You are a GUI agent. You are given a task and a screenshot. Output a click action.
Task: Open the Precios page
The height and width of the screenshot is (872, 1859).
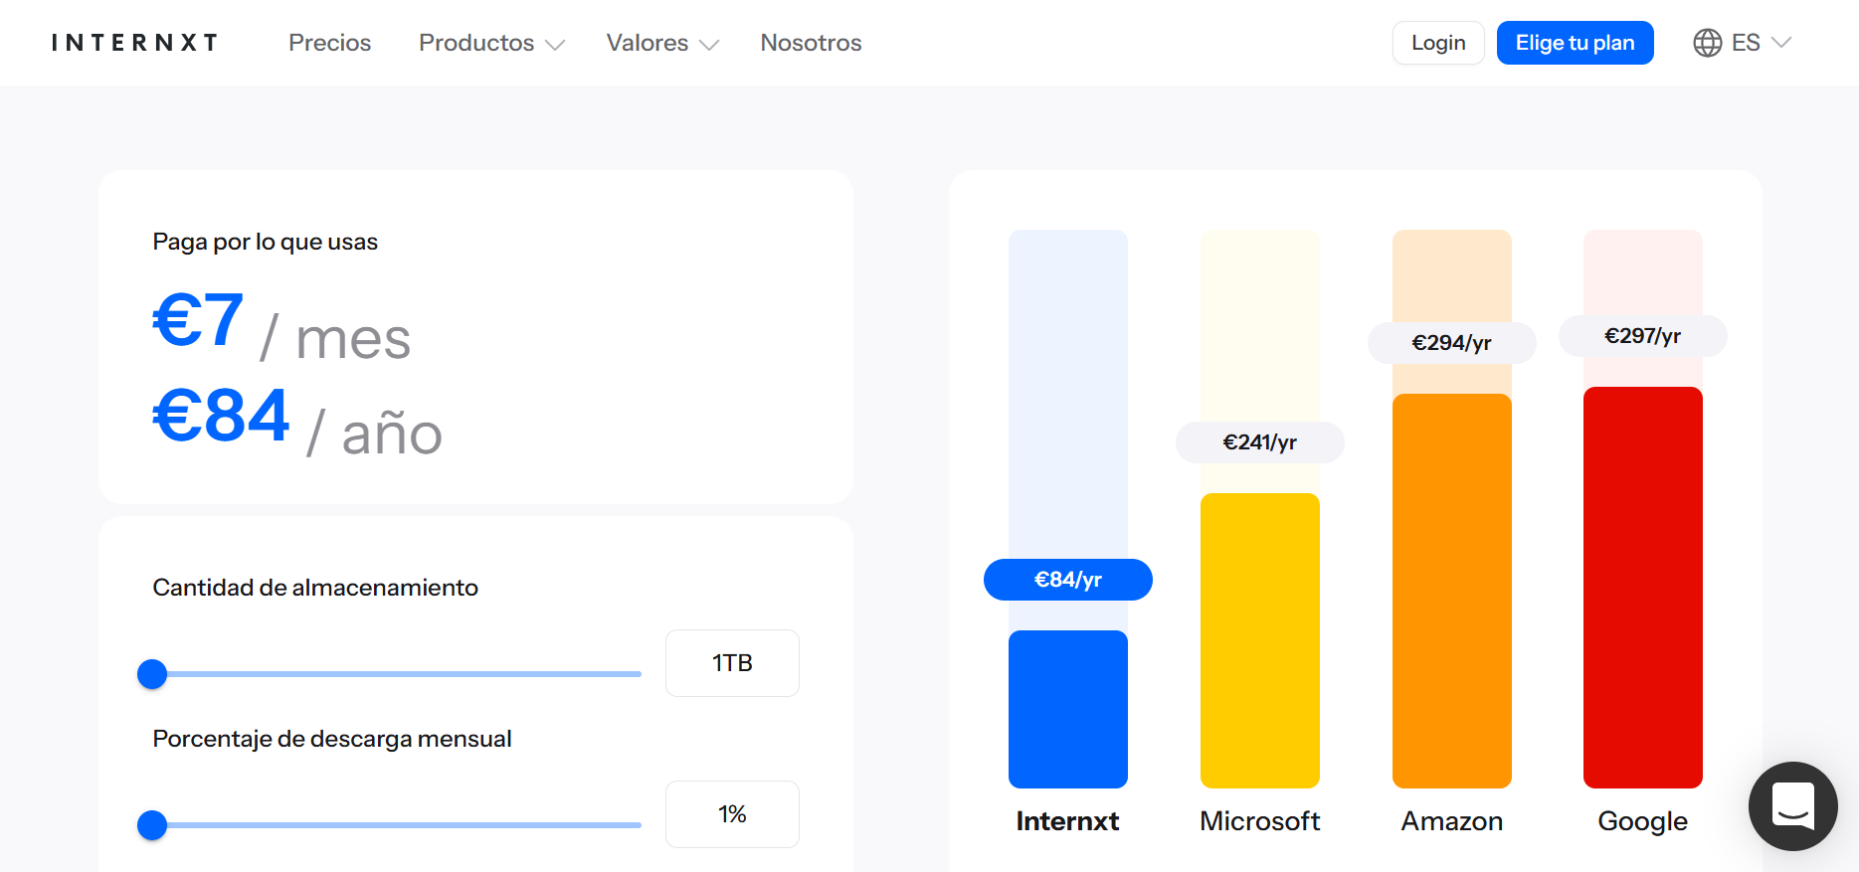329,43
